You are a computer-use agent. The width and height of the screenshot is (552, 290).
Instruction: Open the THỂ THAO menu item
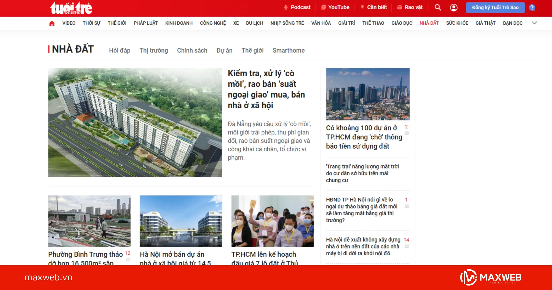[373, 23]
